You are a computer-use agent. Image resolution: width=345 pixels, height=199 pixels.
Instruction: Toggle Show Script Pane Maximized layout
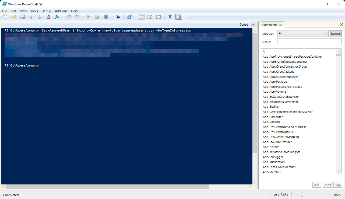(x=158, y=16)
